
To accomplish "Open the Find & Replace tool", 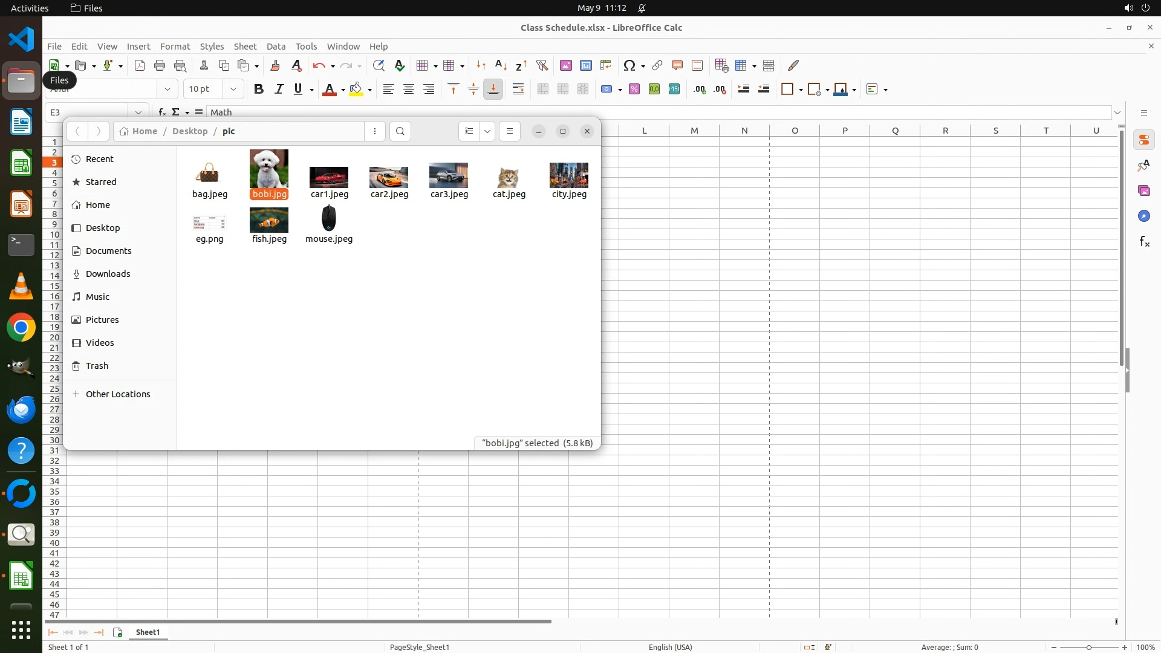I will point(379,65).
